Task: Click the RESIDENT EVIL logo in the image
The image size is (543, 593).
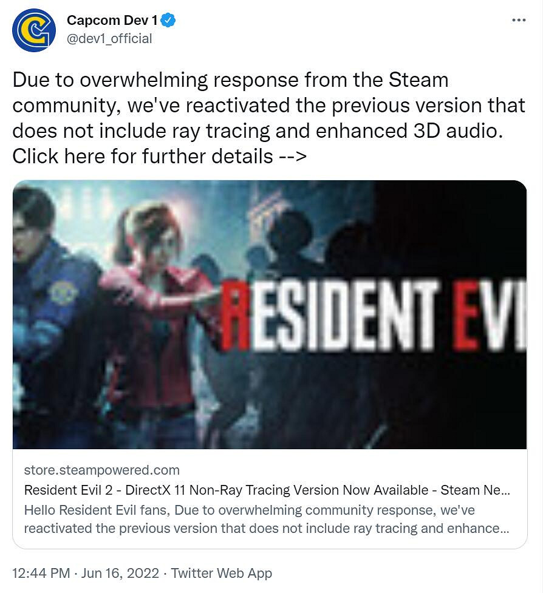Action: click(373, 314)
